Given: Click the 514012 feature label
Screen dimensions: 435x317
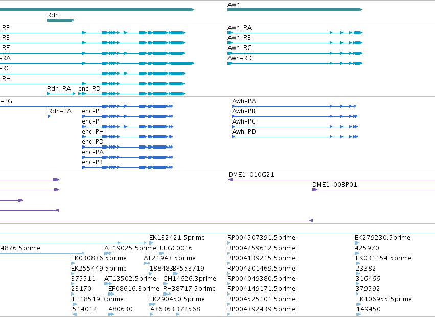Looking at the screenshot, I should click(85, 309).
